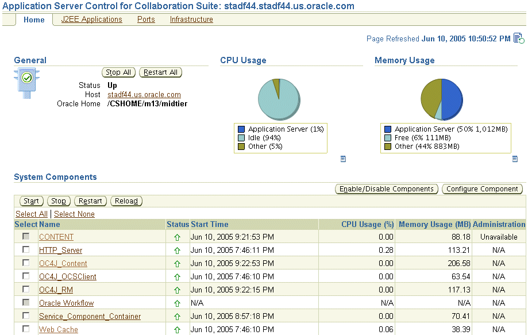Click the up status arrow for OC4J_Content

click(177, 264)
